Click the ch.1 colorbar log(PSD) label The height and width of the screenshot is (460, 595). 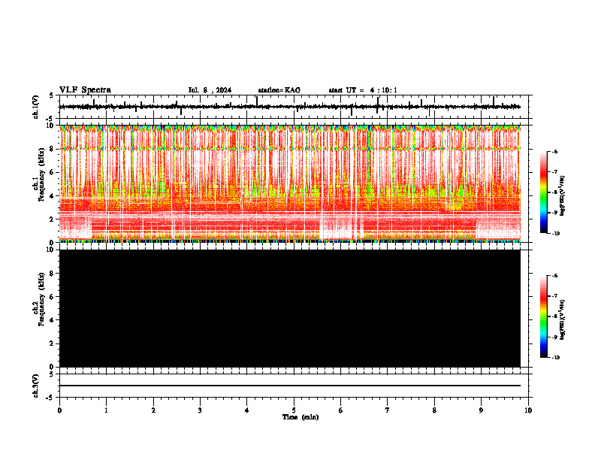(x=563, y=196)
